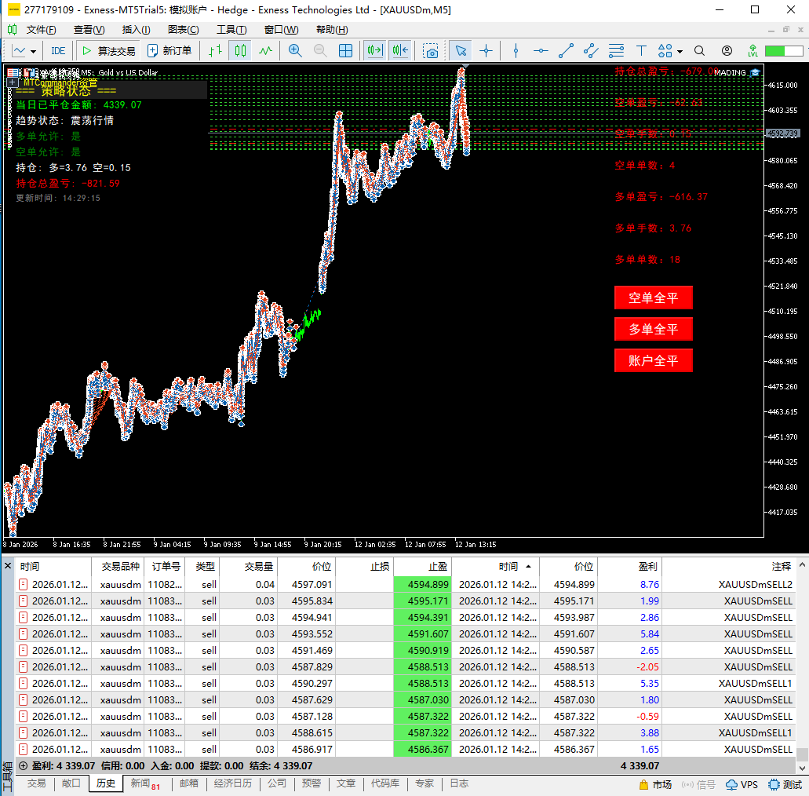Switch to candlestick chart view
This screenshot has height=796, width=809.
[240, 50]
